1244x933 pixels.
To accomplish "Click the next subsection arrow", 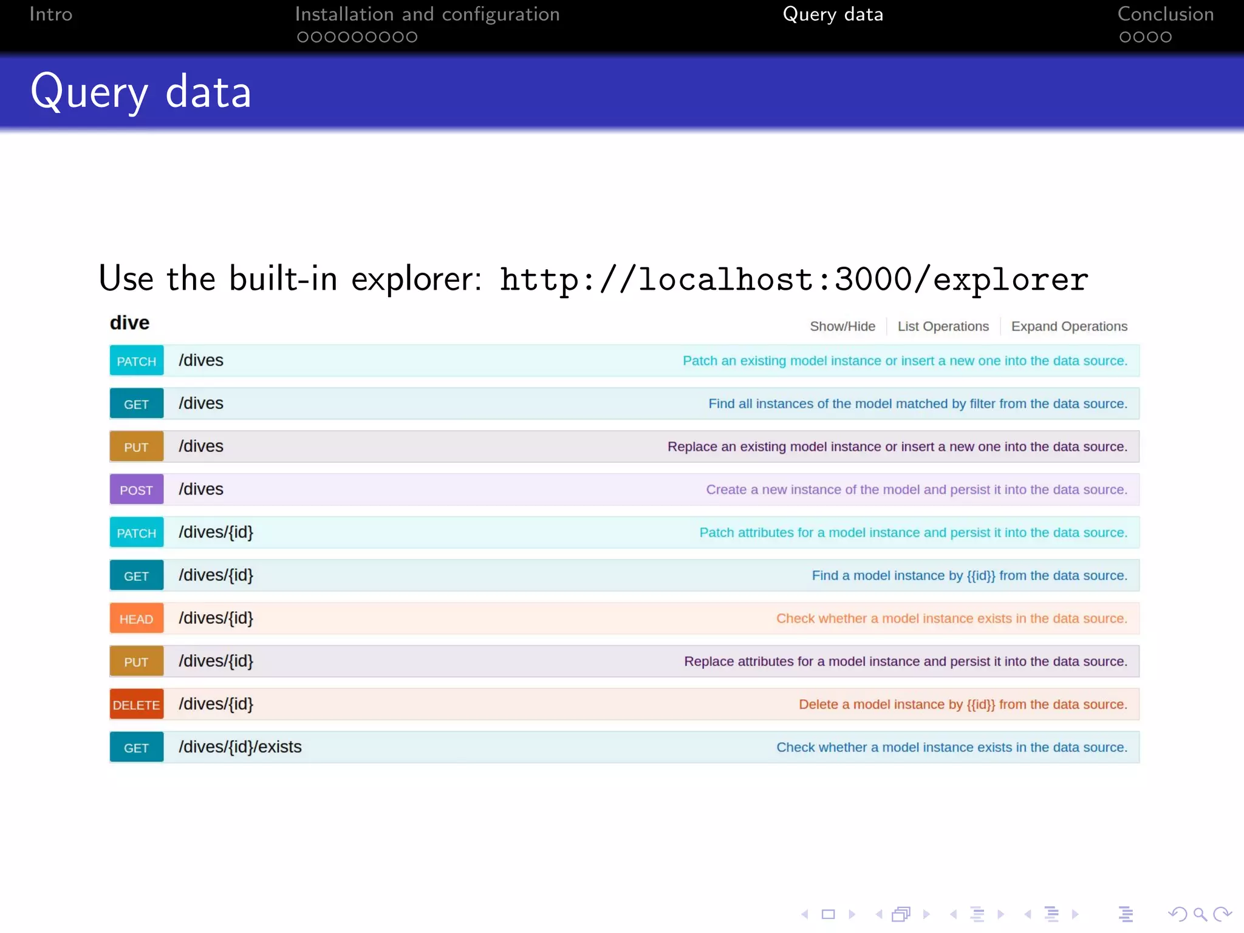I will [1000, 914].
